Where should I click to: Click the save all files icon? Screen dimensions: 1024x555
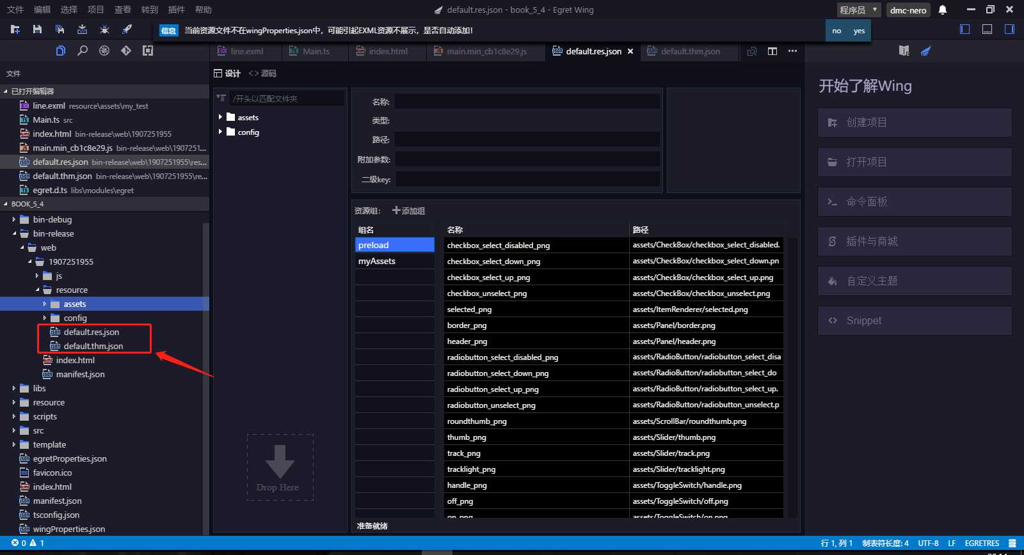click(x=60, y=29)
